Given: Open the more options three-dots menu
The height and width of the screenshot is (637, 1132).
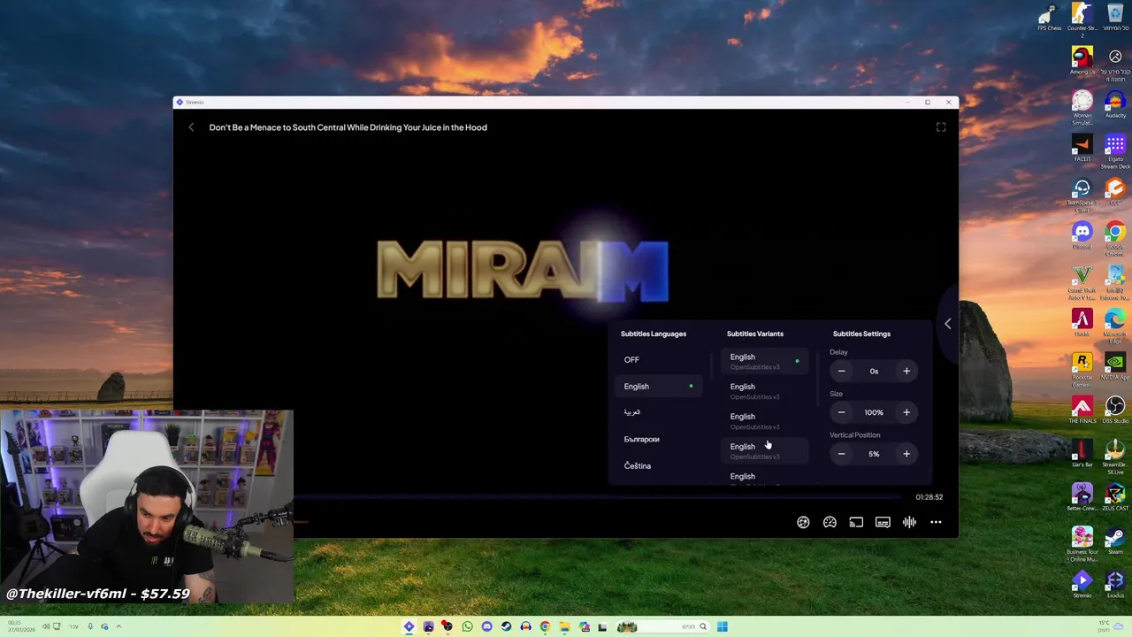Looking at the screenshot, I should pyautogui.click(x=936, y=523).
